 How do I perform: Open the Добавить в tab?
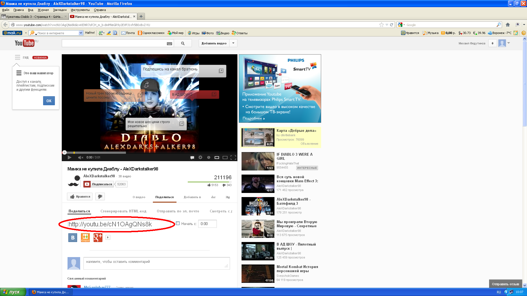click(192, 197)
